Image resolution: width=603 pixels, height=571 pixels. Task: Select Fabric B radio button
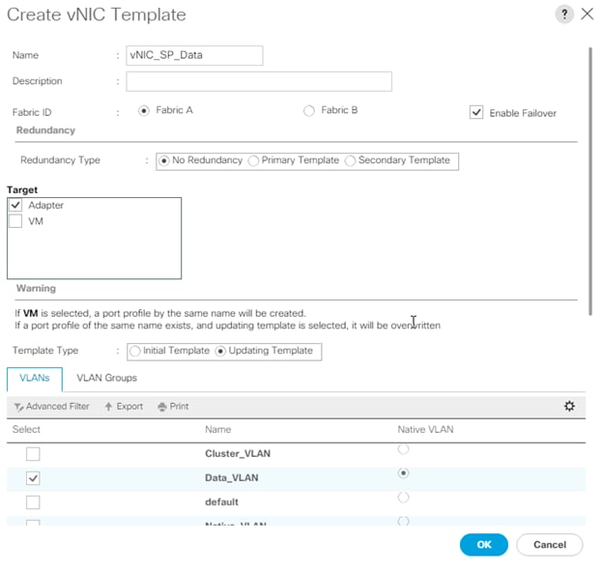[309, 111]
